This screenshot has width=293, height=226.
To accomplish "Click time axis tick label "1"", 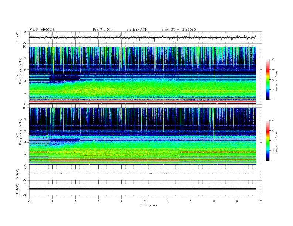I will [x=52, y=201].
